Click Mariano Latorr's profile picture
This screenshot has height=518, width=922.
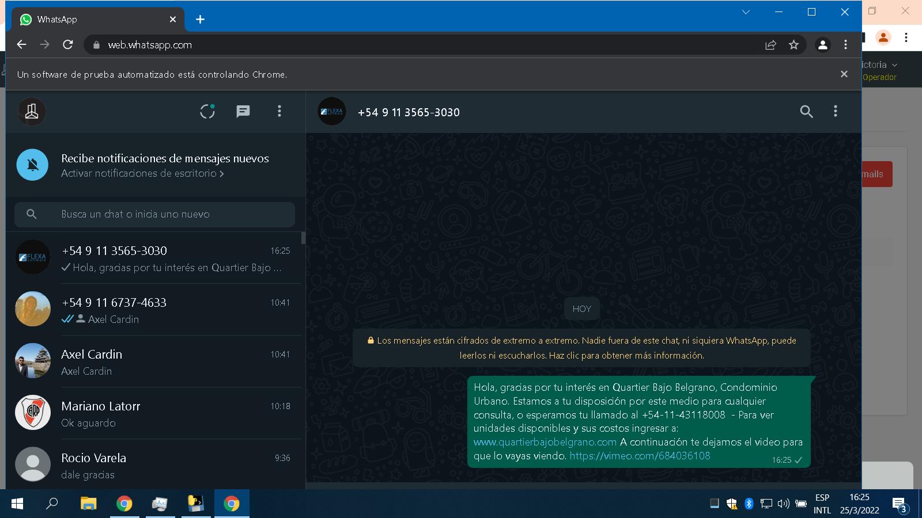click(x=33, y=413)
